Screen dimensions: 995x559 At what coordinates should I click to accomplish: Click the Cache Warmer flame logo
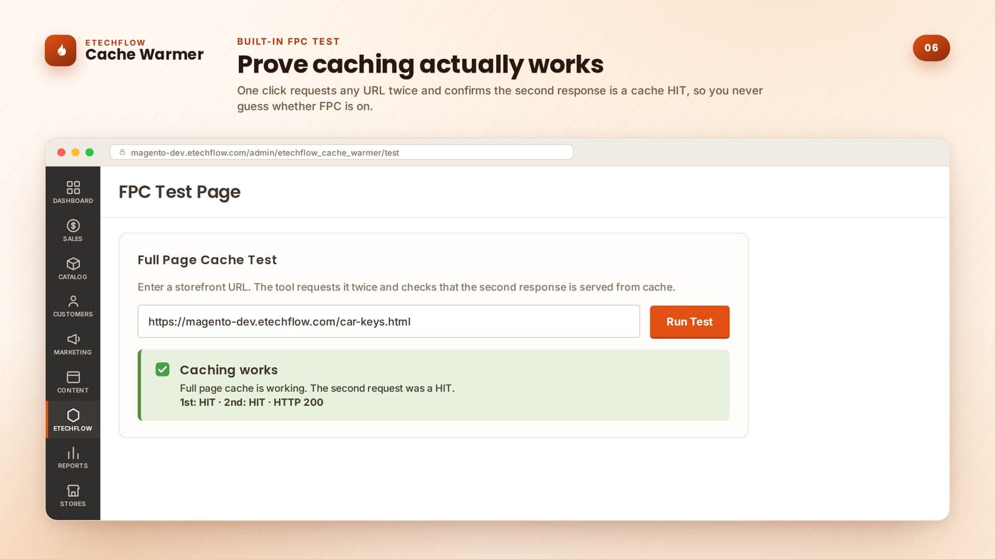(60, 50)
